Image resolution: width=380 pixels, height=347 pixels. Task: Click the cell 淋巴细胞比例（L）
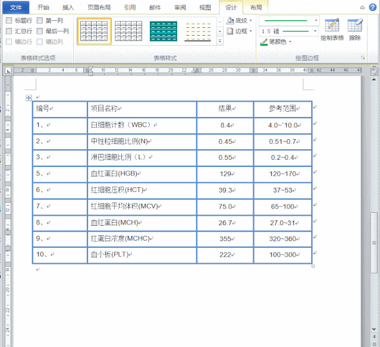click(142, 157)
